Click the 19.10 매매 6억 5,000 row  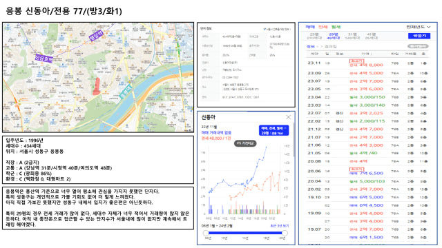[x=367, y=198]
